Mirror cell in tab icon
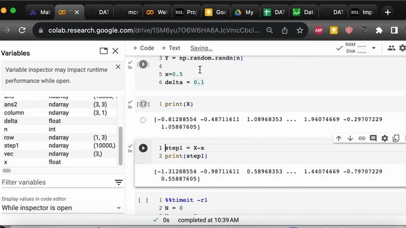 396,138
